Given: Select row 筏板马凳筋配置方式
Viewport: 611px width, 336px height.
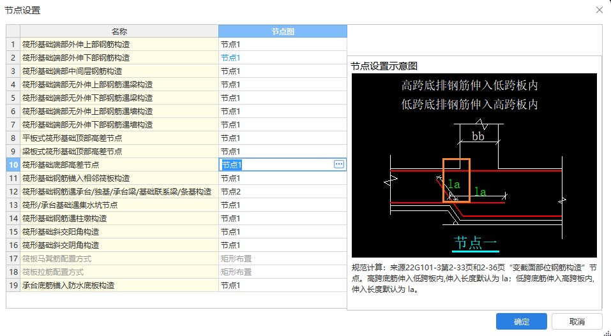Looking at the screenshot, I should 119,258.
